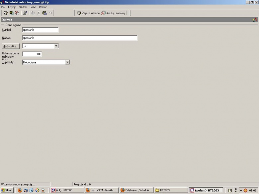
Task: Switch to (int) HT2003 taskbar window
Action: pos(67,190)
